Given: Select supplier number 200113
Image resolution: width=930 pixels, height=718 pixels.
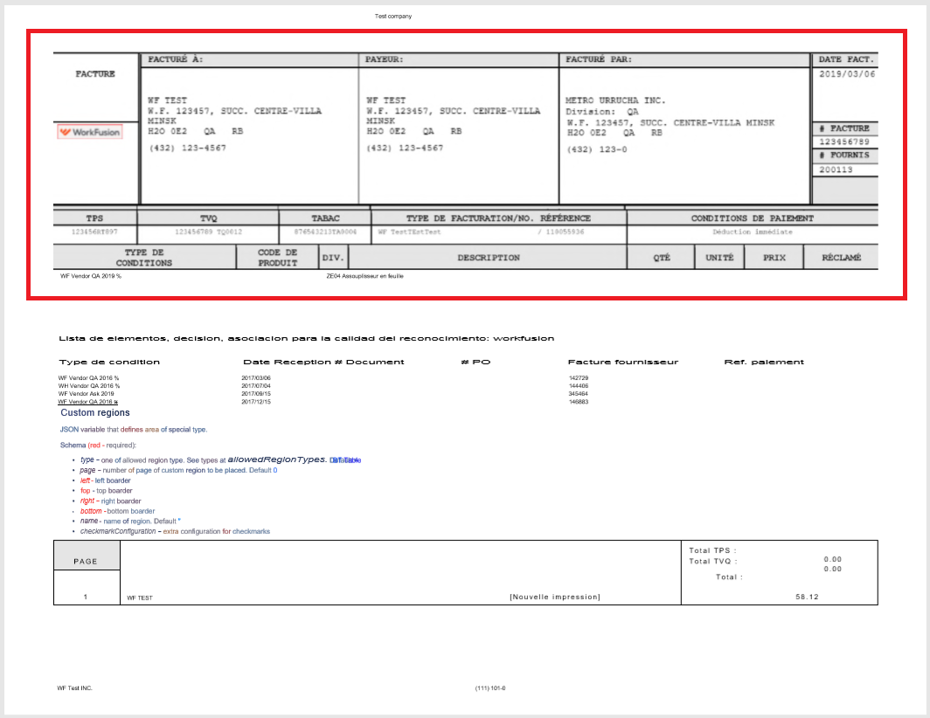Looking at the screenshot, I should click(836, 169).
